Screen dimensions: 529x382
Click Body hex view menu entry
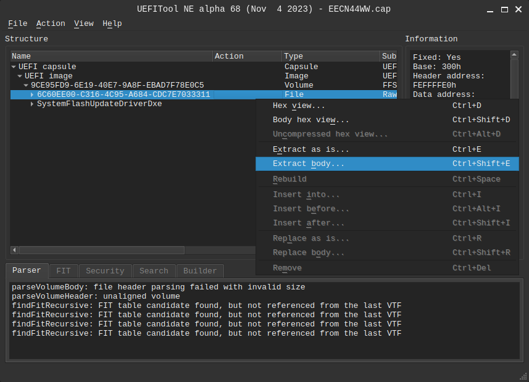click(x=310, y=120)
